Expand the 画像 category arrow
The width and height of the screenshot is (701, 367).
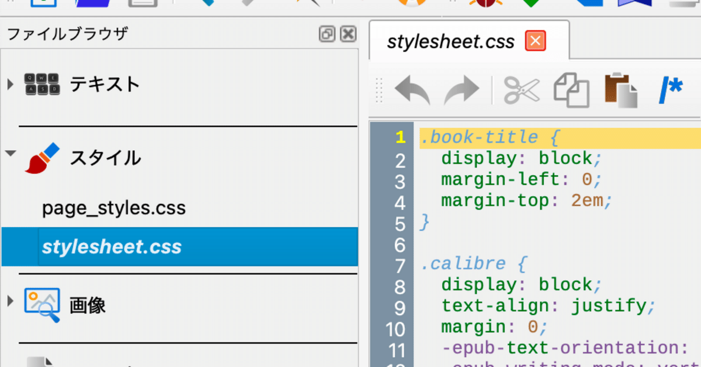click(x=11, y=302)
